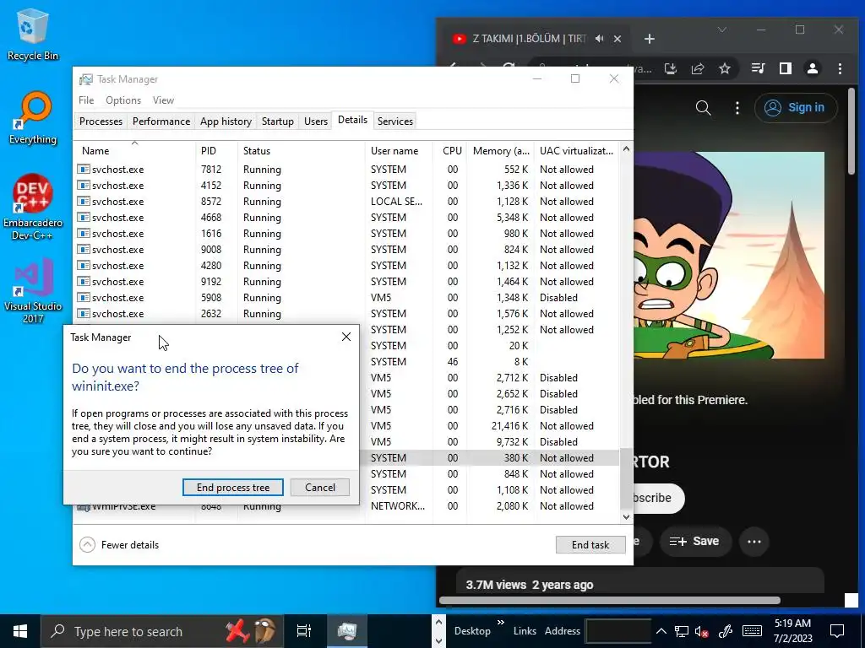
Task: Switch to the Processes tab
Action: click(x=101, y=121)
